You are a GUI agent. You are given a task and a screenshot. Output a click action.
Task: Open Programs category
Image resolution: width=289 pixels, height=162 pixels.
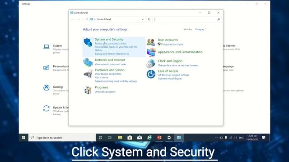pyautogui.click(x=102, y=87)
